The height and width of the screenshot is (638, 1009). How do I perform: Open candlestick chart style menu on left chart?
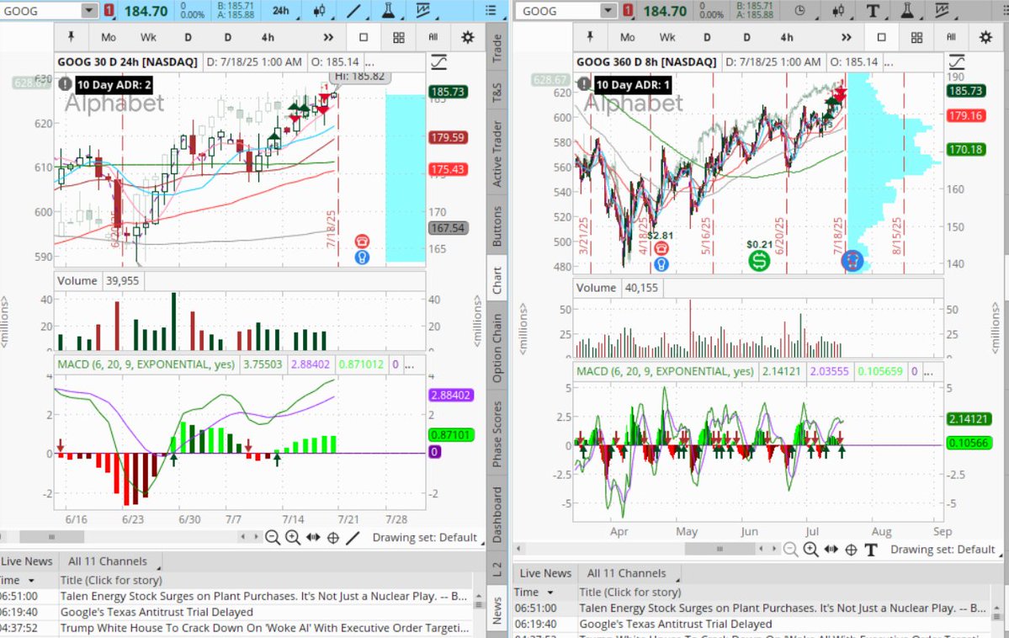(319, 11)
